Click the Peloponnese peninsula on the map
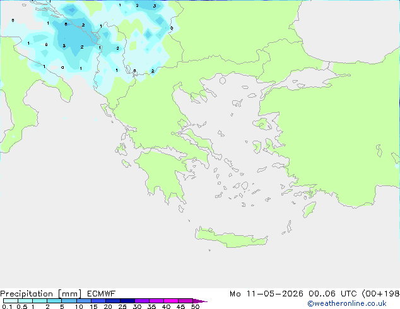Screen dimensions: 400x309 click(166, 176)
